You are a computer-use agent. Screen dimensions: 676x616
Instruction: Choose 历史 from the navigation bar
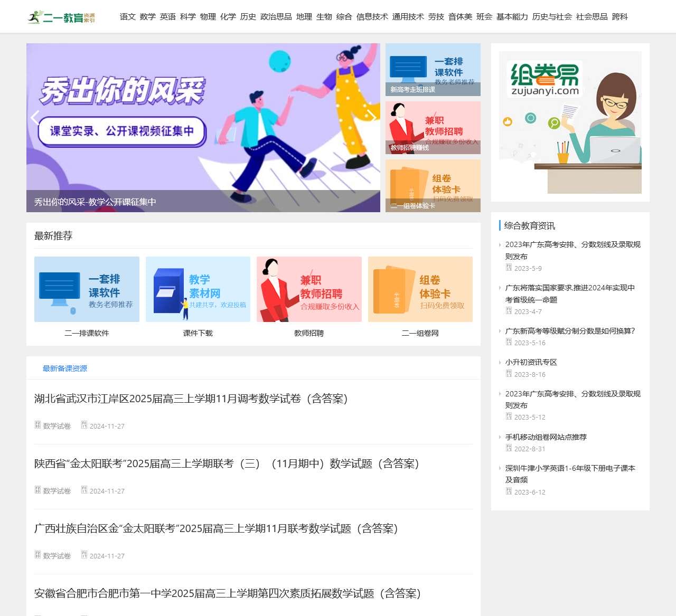point(248,17)
